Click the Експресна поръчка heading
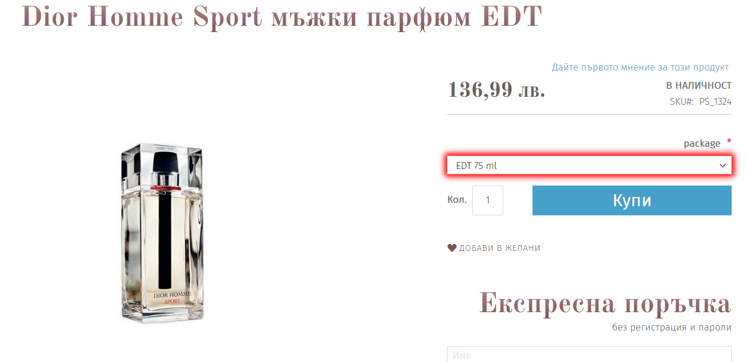Screen dimensions: 746x362 click(605, 303)
